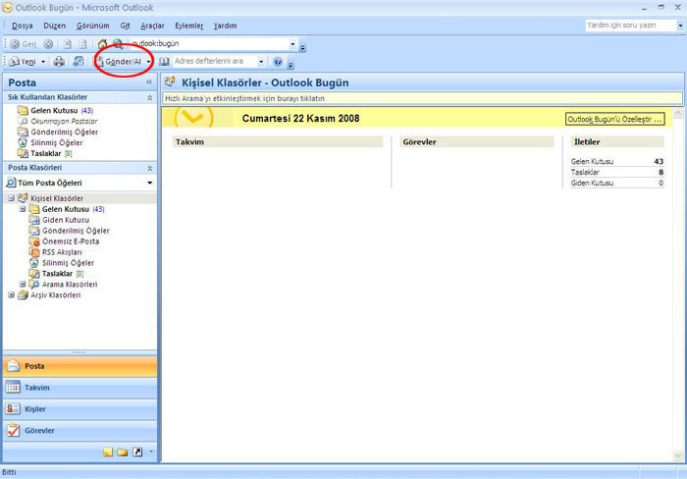Select RSS Akışları folder
The image size is (687, 479).
point(62,252)
